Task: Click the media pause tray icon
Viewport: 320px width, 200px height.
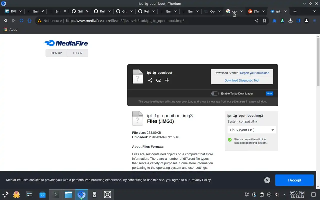Action: click(269, 194)
